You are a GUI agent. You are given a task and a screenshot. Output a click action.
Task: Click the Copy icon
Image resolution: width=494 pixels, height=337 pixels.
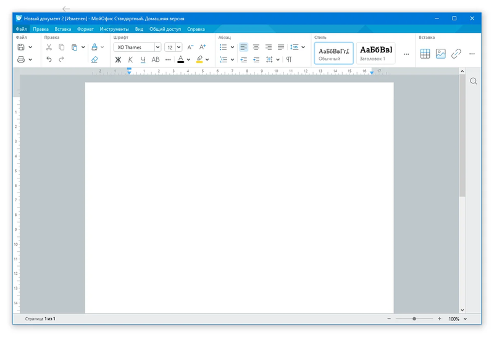click(61, 48)
